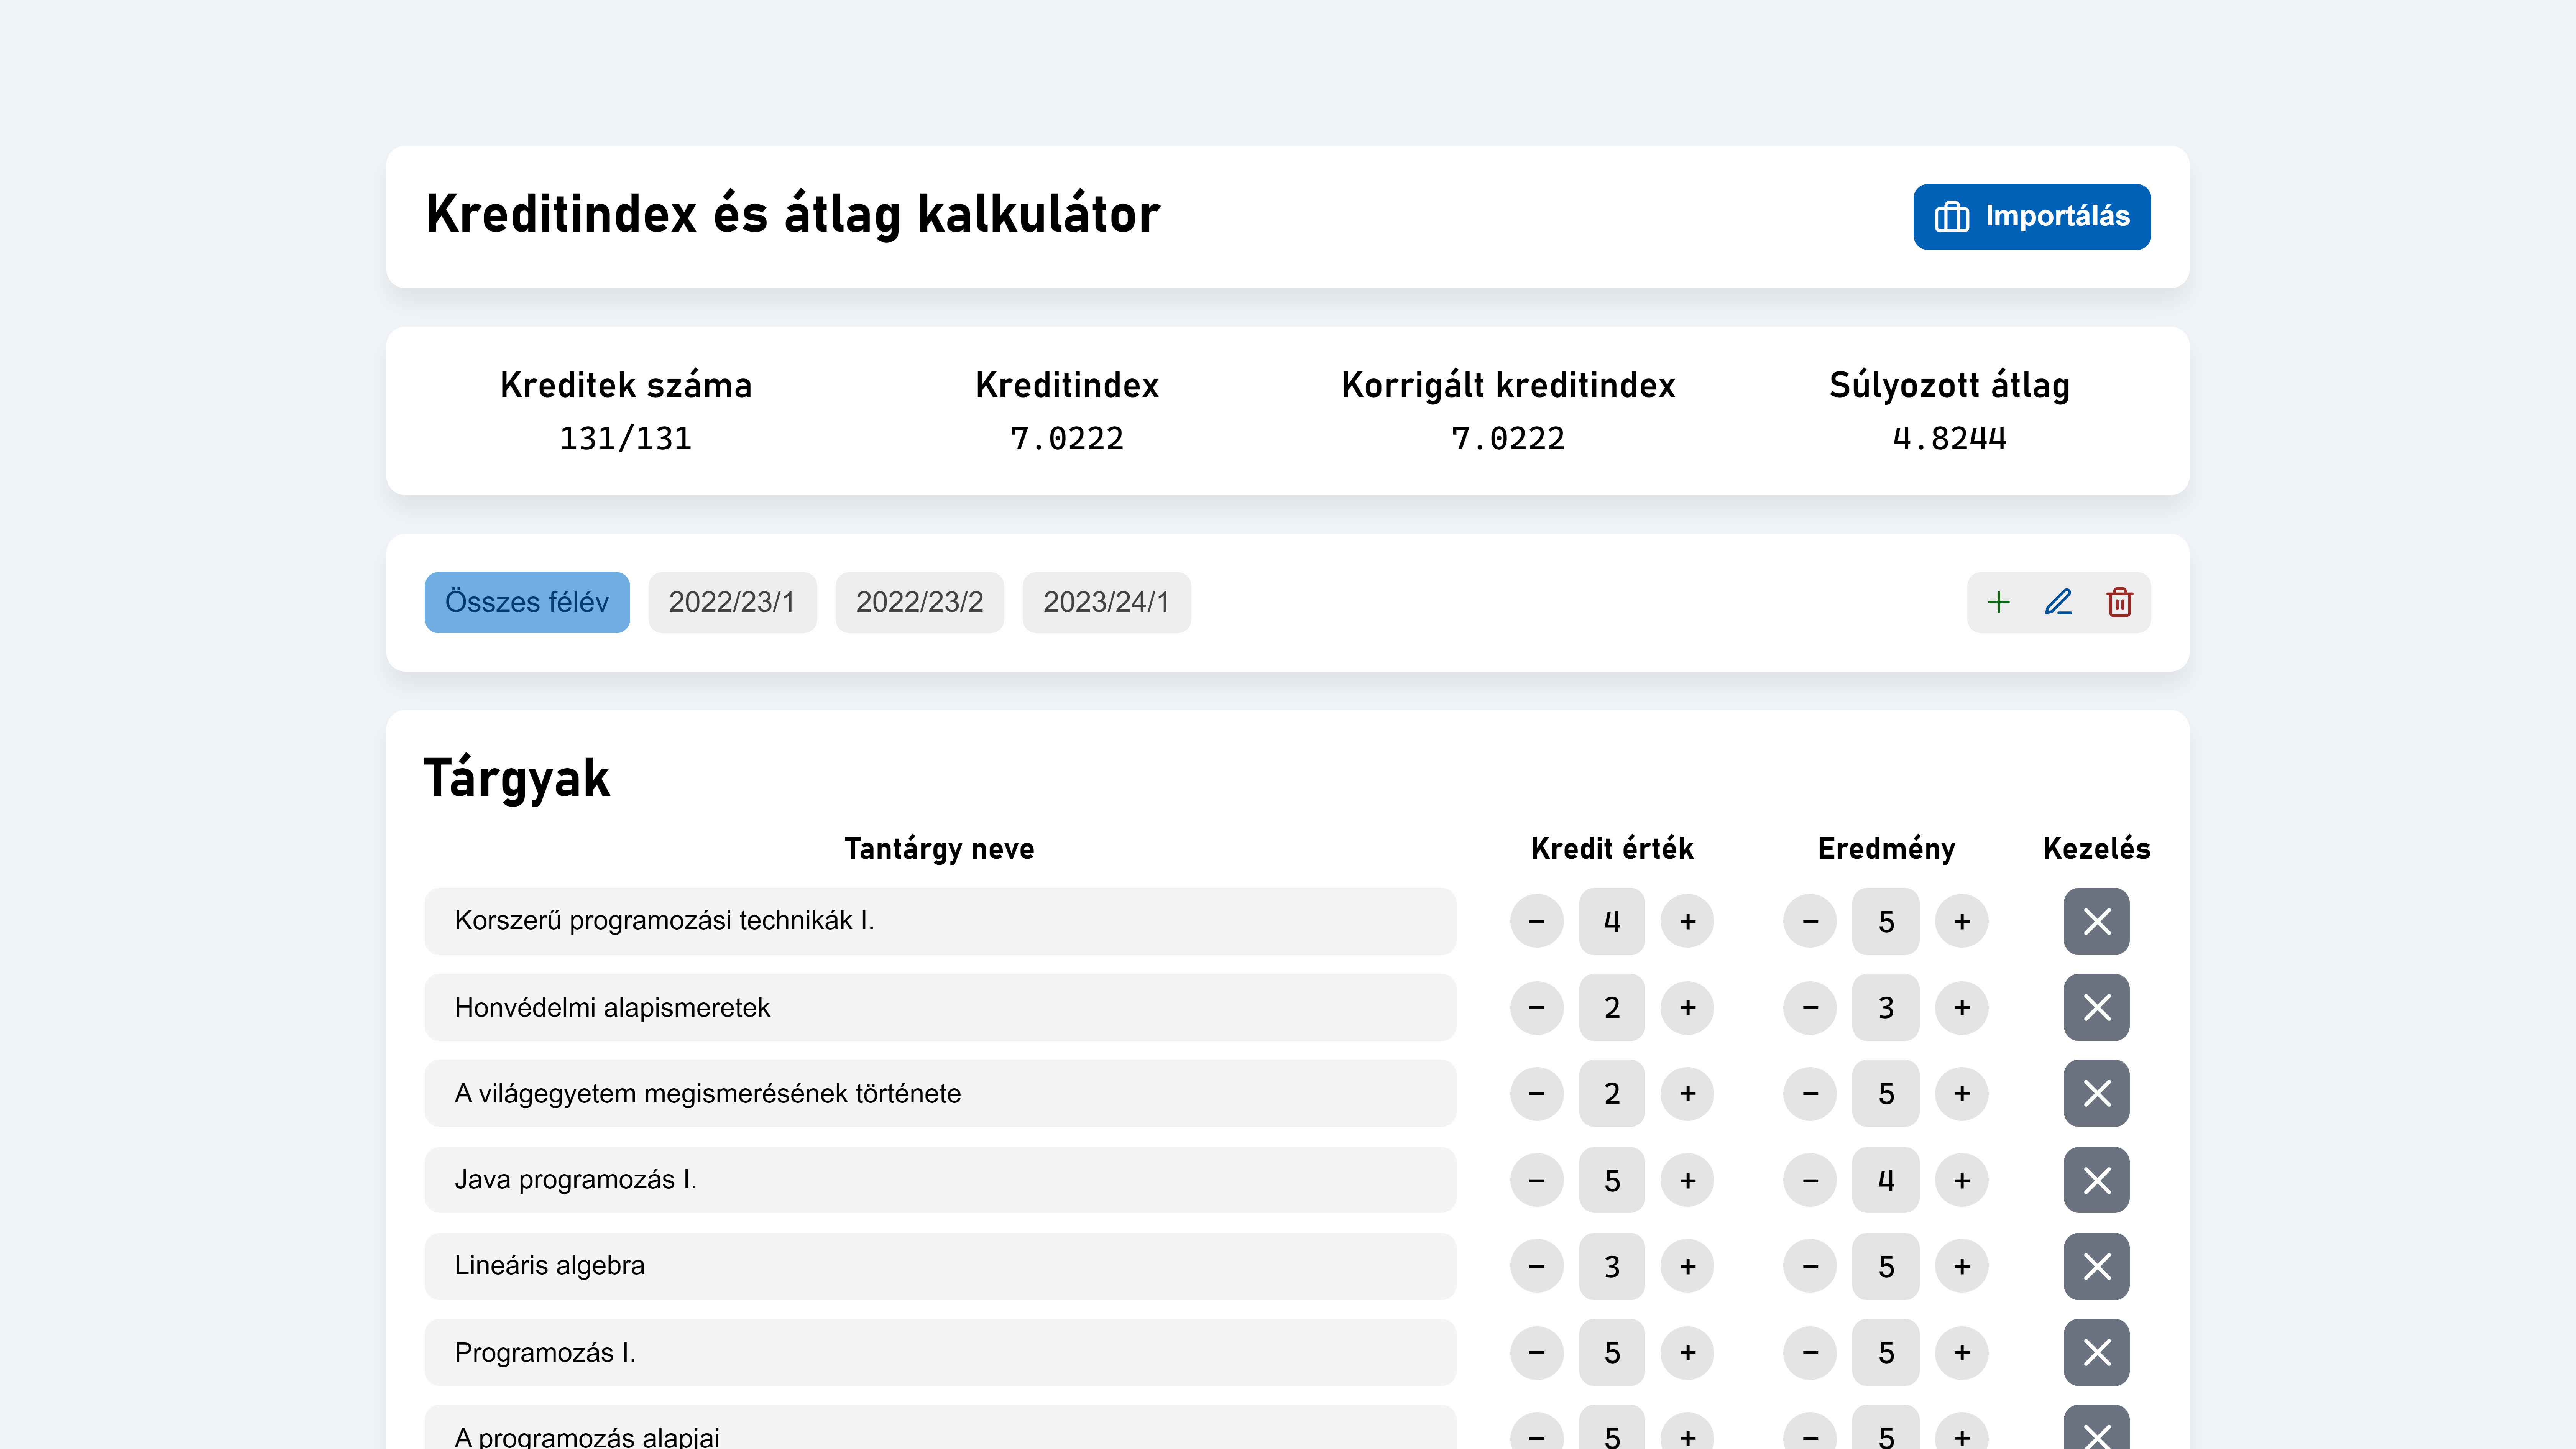Decrease the grade of Lineáris algebra

1810,1266
